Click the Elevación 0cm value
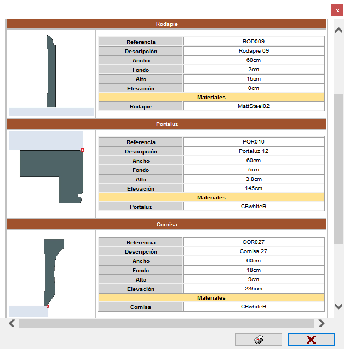 click(254, 88)
